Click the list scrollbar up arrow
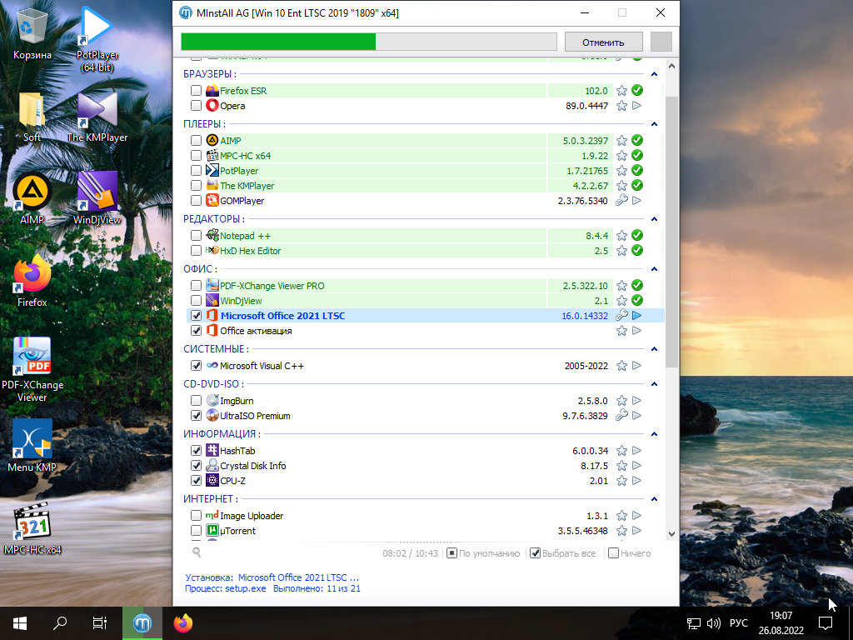853x640 pixels. point(671,66)
